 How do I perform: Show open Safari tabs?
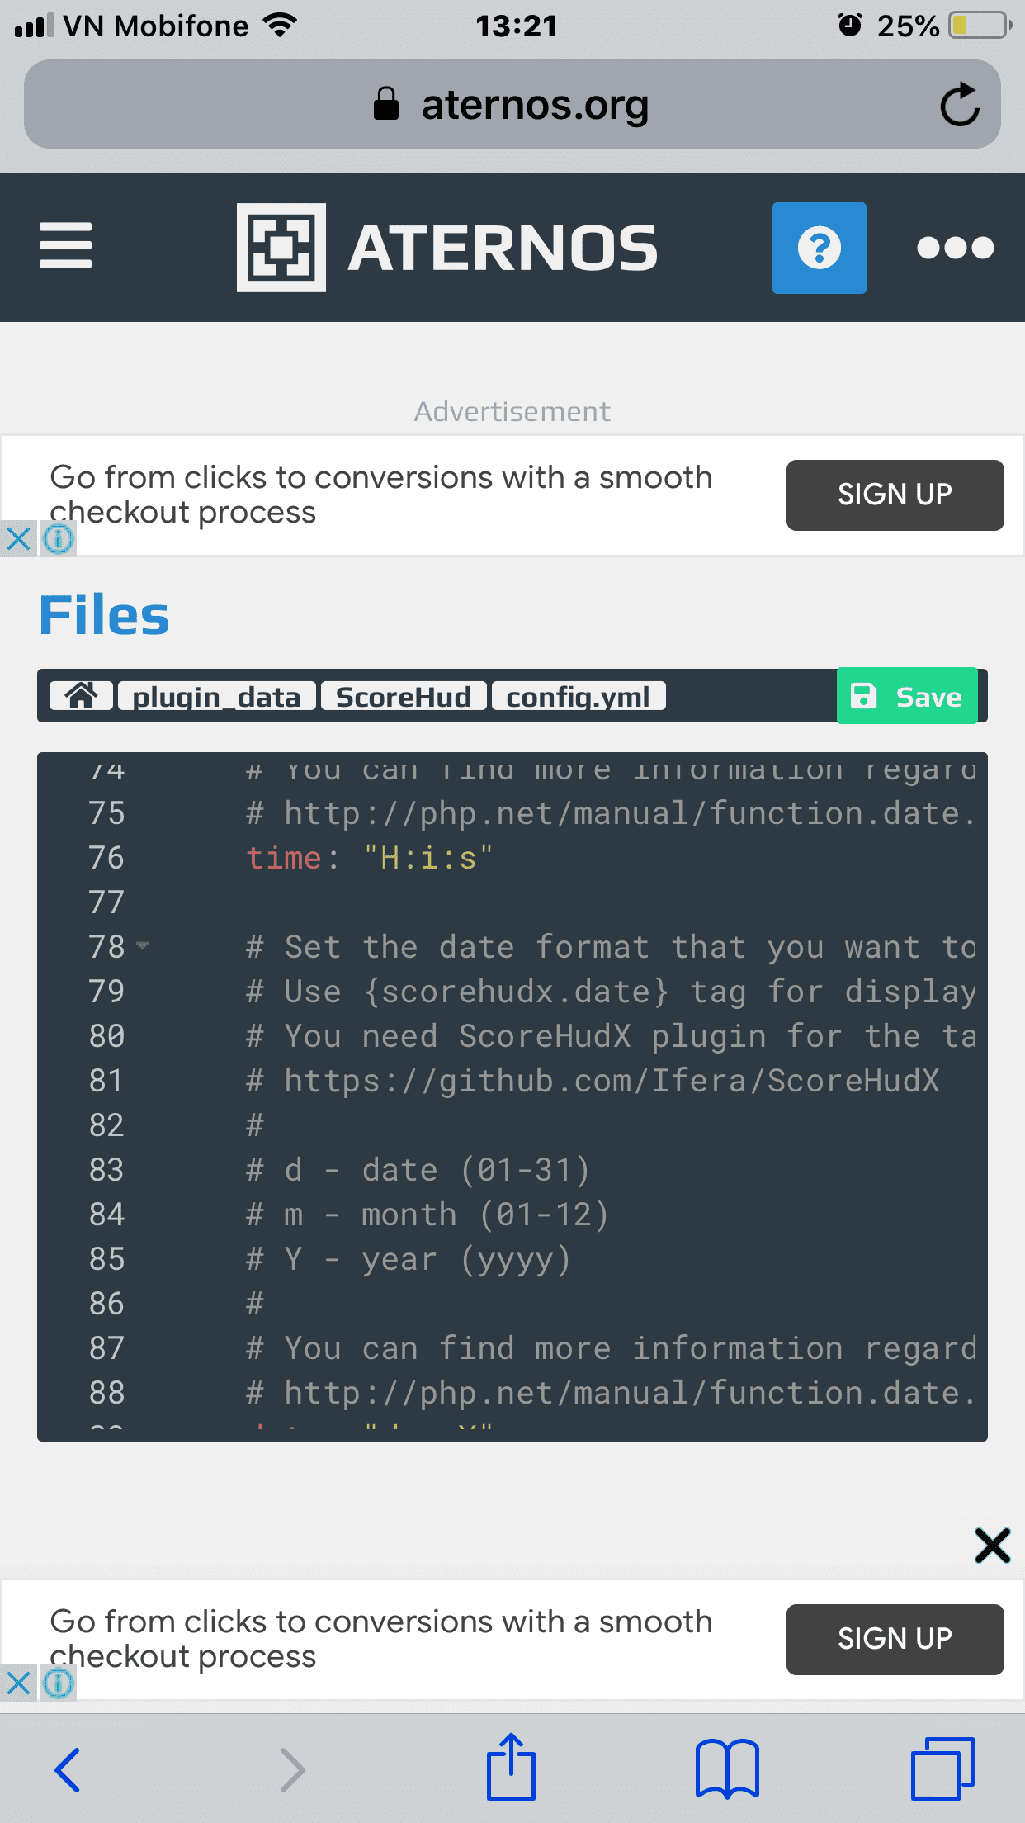[x=942, y=1768]
